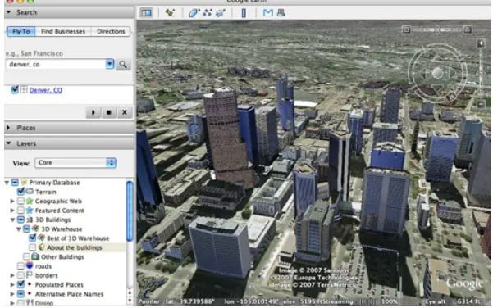493x308 pixels.
Task: Click the center joystick of the navigation compass
Action: click(437, 73)
